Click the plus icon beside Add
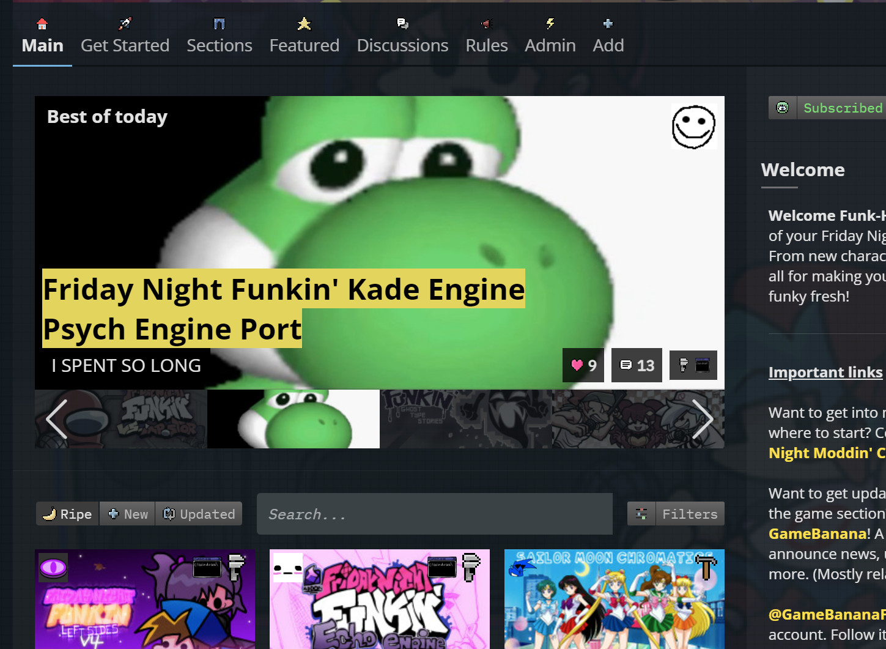 608,23
